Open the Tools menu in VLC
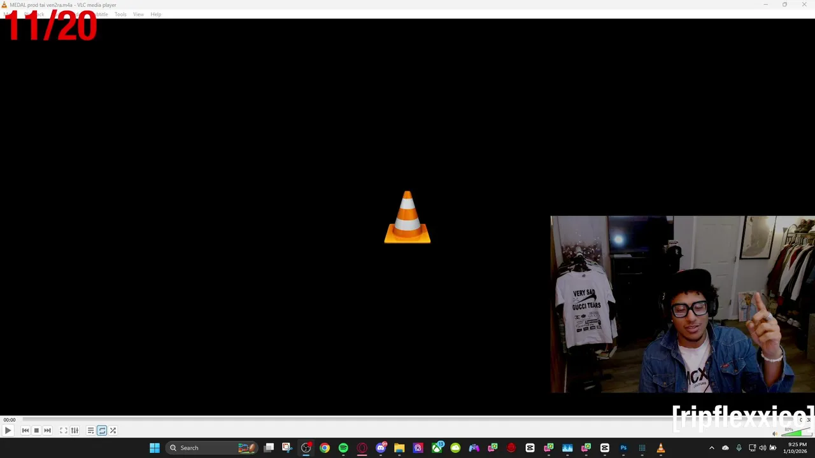Image resolution: width=815 pixels, height=458 pixels. tap(120, 14)
